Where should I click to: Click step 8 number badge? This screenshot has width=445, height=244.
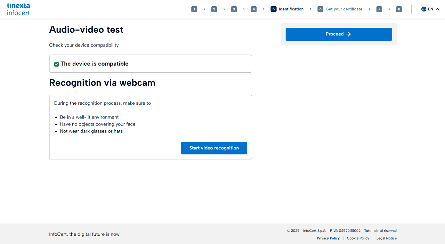click(399, 9)
